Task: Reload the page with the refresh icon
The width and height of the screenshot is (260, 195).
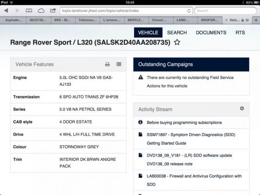Action: coord(189,11)
